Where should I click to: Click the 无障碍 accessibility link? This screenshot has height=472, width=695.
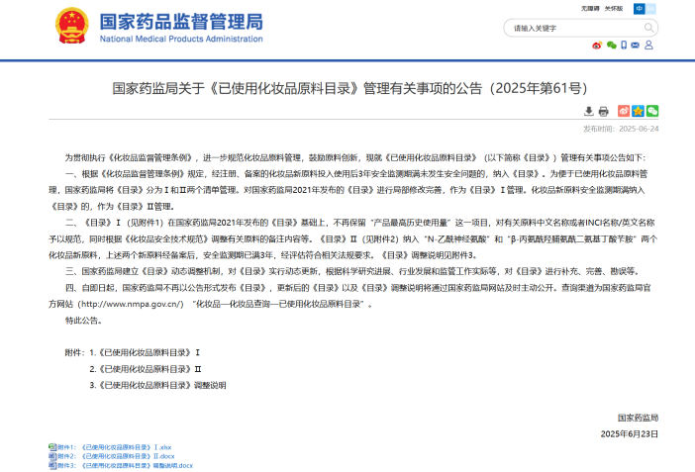590,9
